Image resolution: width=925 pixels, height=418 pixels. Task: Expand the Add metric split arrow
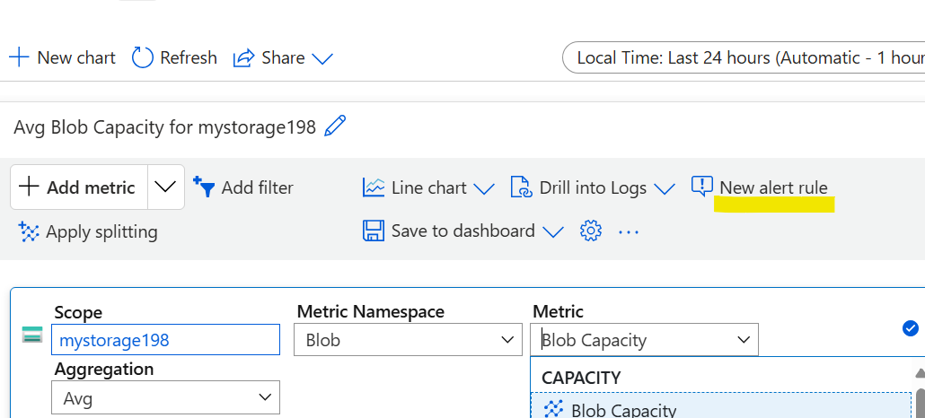(x=165, y=187)
